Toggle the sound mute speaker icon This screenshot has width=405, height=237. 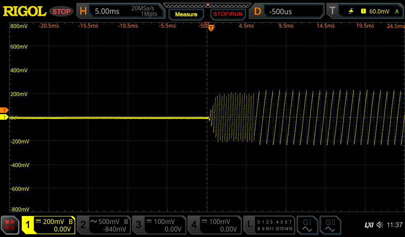click(x=379, y=225)
